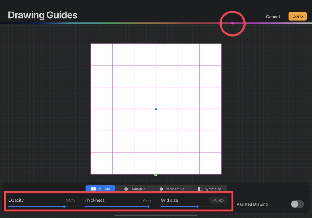The width and height of the screenshot is (312, 218).
Task: Tap the home indicator bar at the bottom
Action: coord(156,215)
